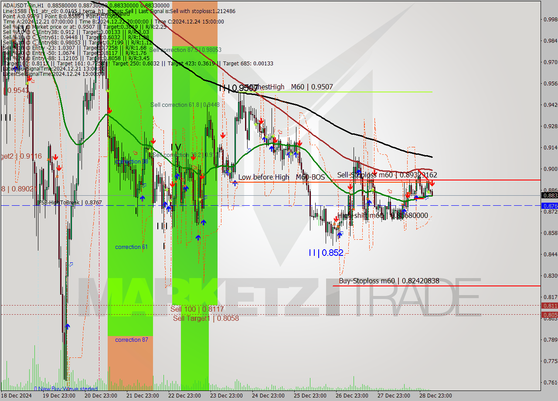Viewport: 558px width, 401px height.
Task: Select the 'Sell correction 87.5 | 0.98053' label
Action: 185,50
